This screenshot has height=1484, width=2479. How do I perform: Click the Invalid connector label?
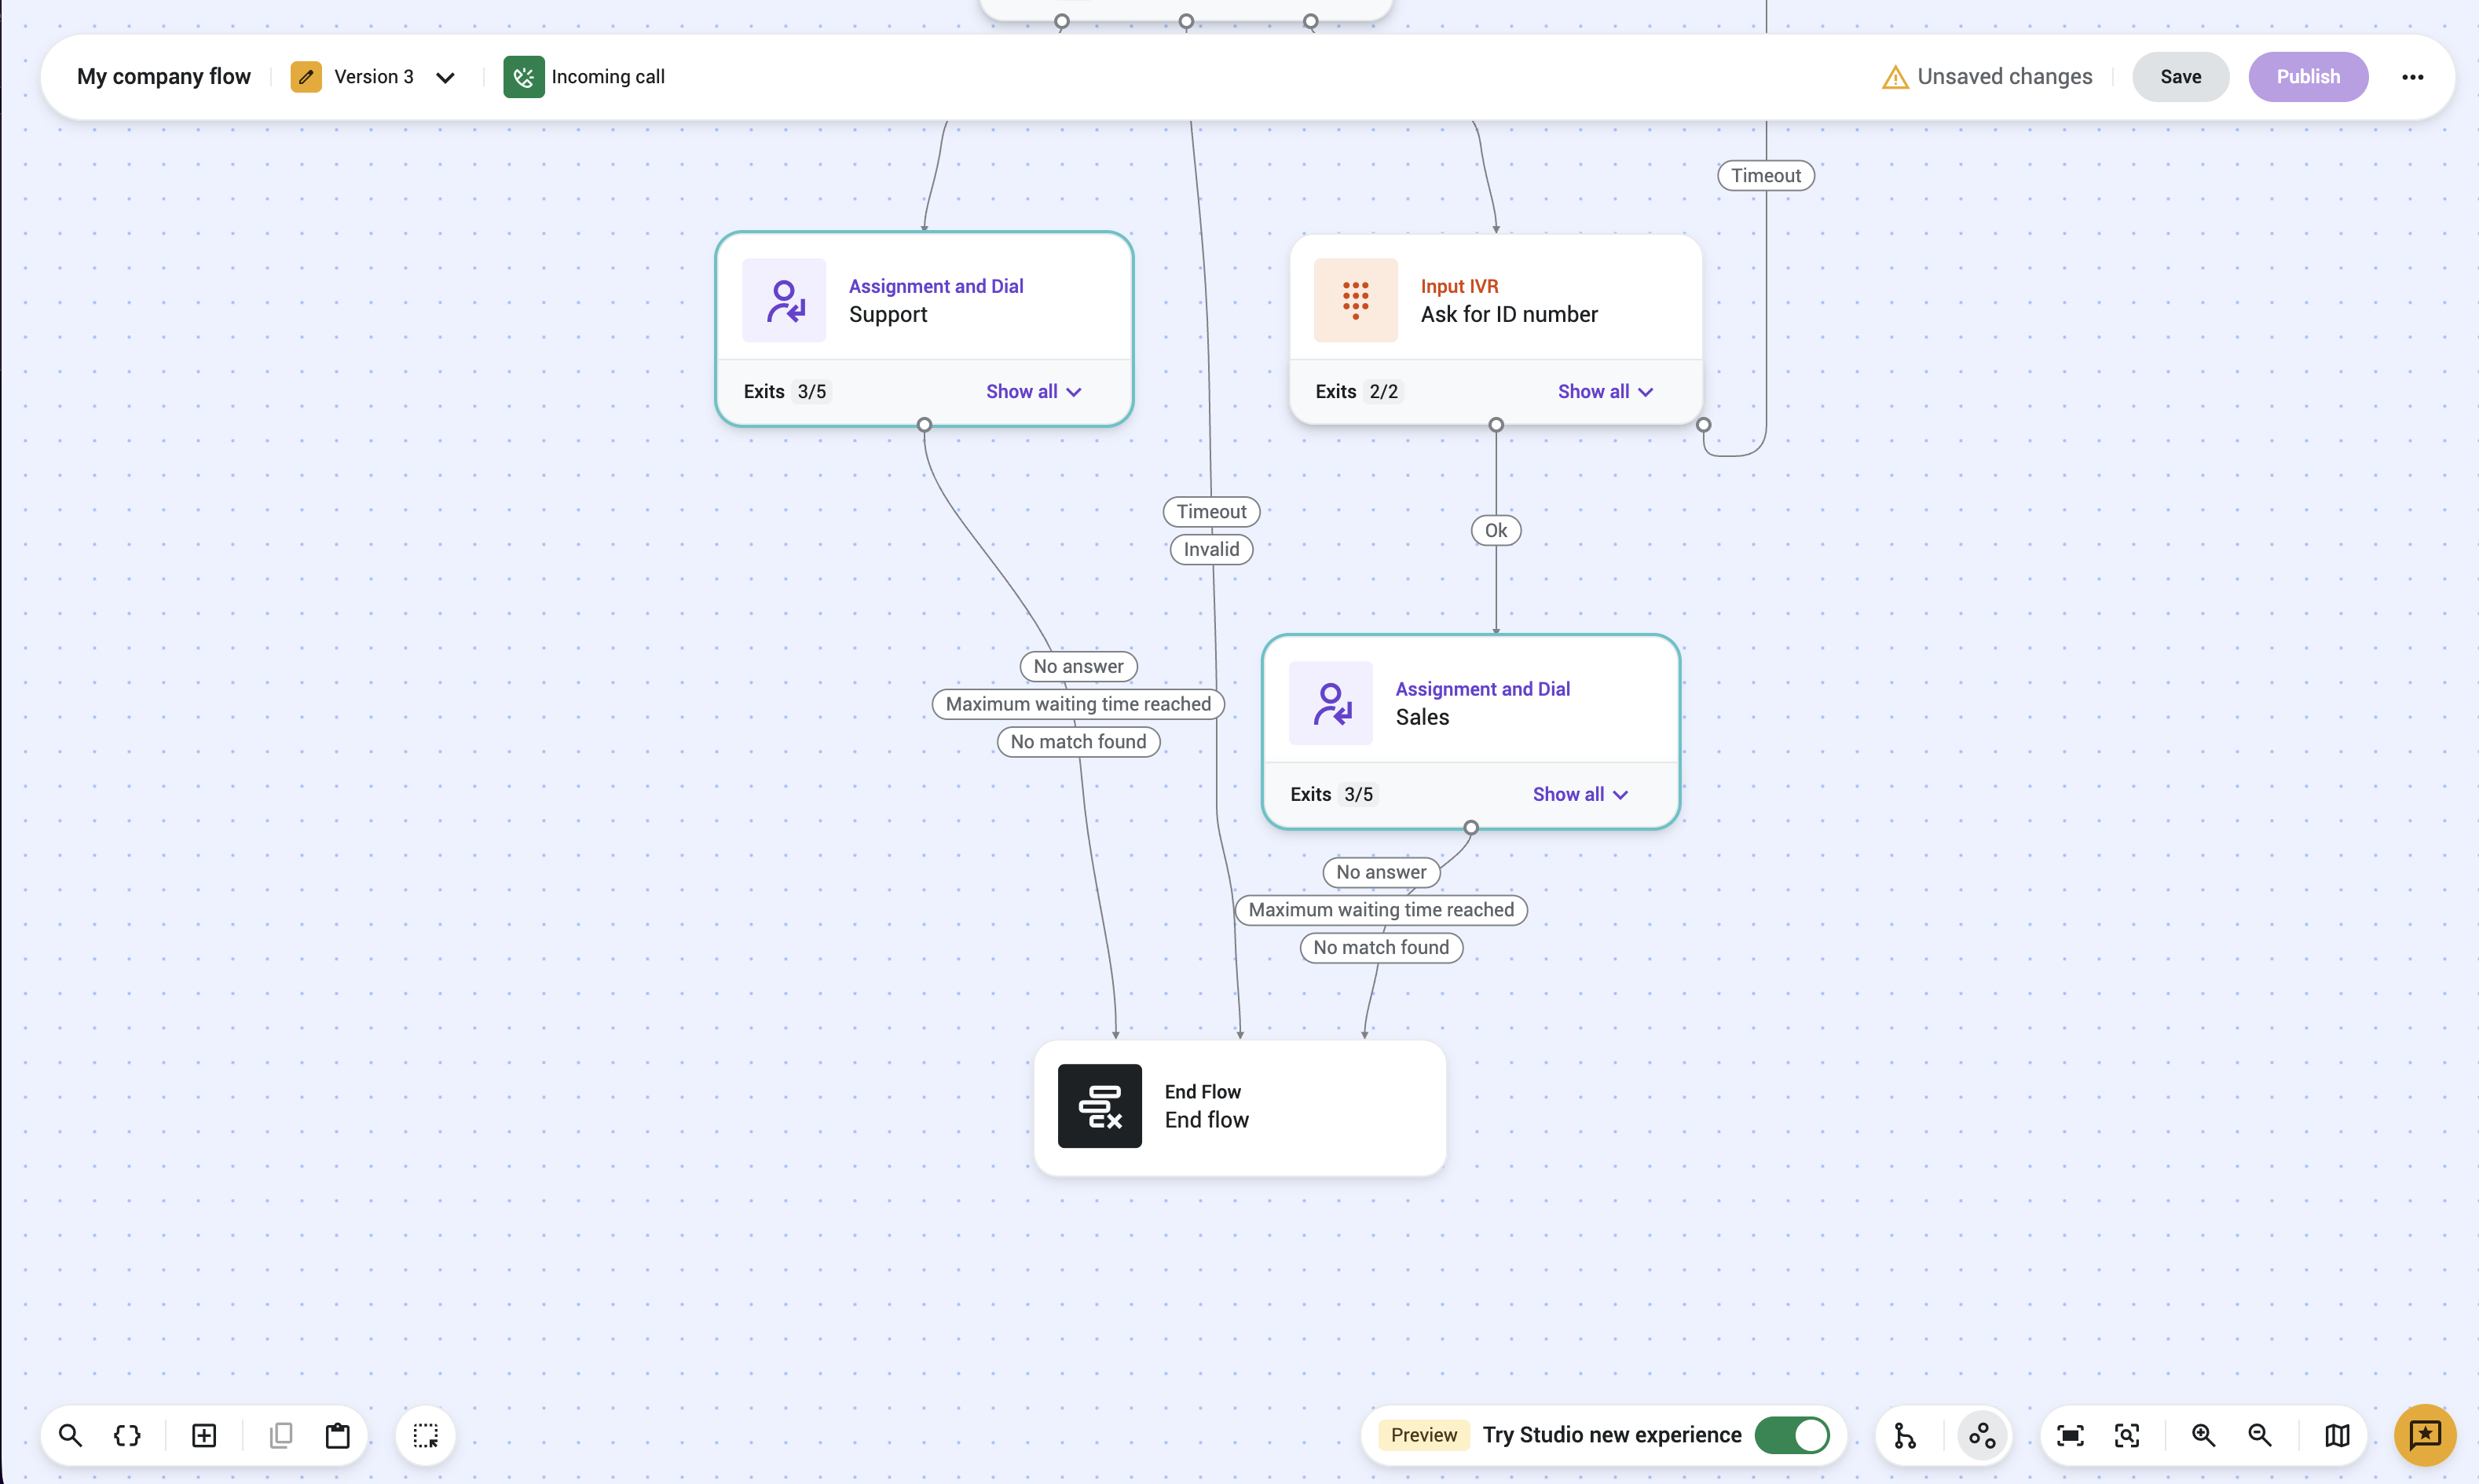[x=1211, y=550]
